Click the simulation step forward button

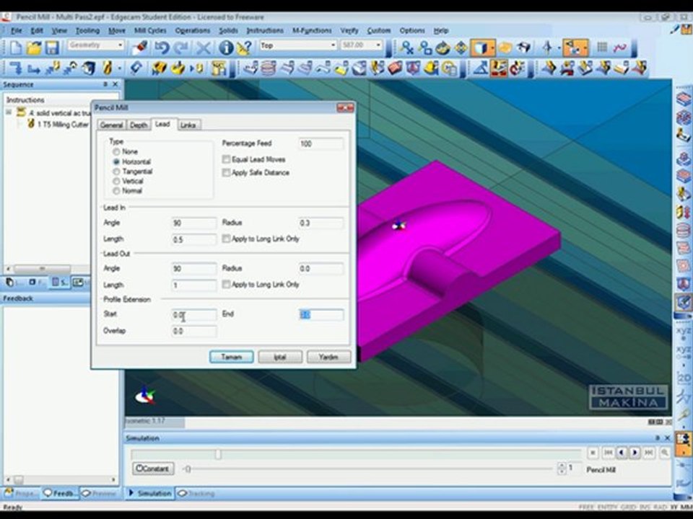635,453
